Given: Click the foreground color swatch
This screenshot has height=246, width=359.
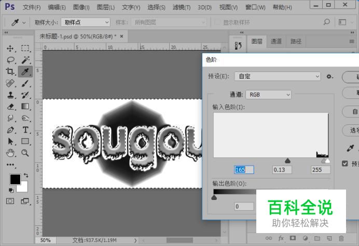Looking at the screenshot, I should tap(15, 179).
